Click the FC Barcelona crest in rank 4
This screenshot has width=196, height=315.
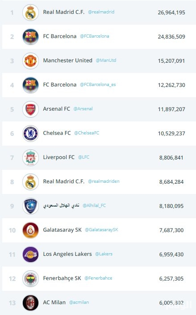tap(30, 85)
